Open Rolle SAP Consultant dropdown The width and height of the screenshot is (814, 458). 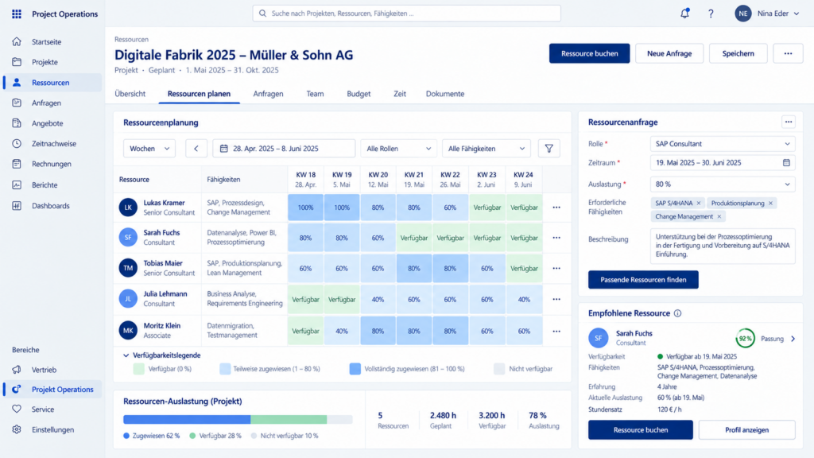click(723, 144)
